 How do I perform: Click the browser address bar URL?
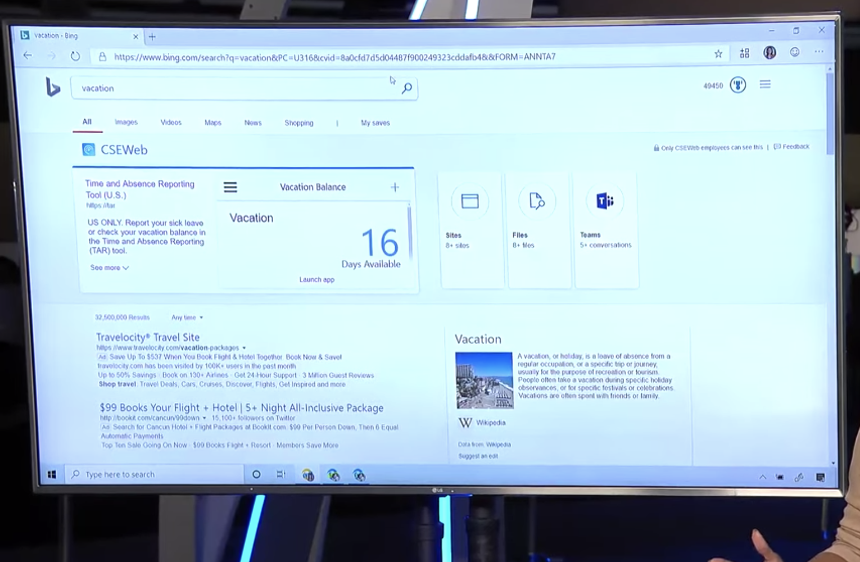(334, 57)
